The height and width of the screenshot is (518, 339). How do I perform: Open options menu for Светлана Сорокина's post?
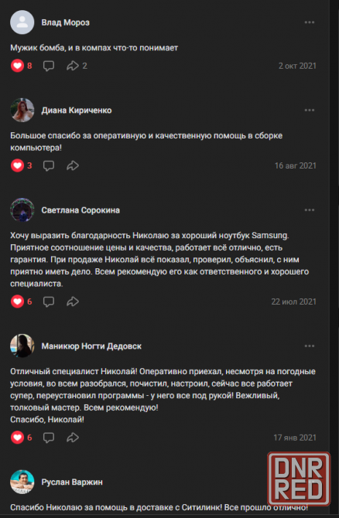coord(310,210)
